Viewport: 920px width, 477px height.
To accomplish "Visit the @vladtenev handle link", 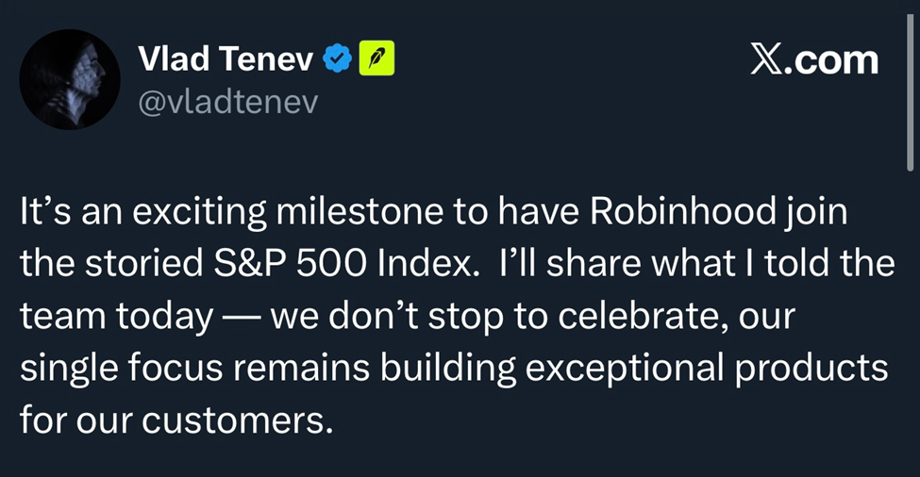I will coord(228,102).
